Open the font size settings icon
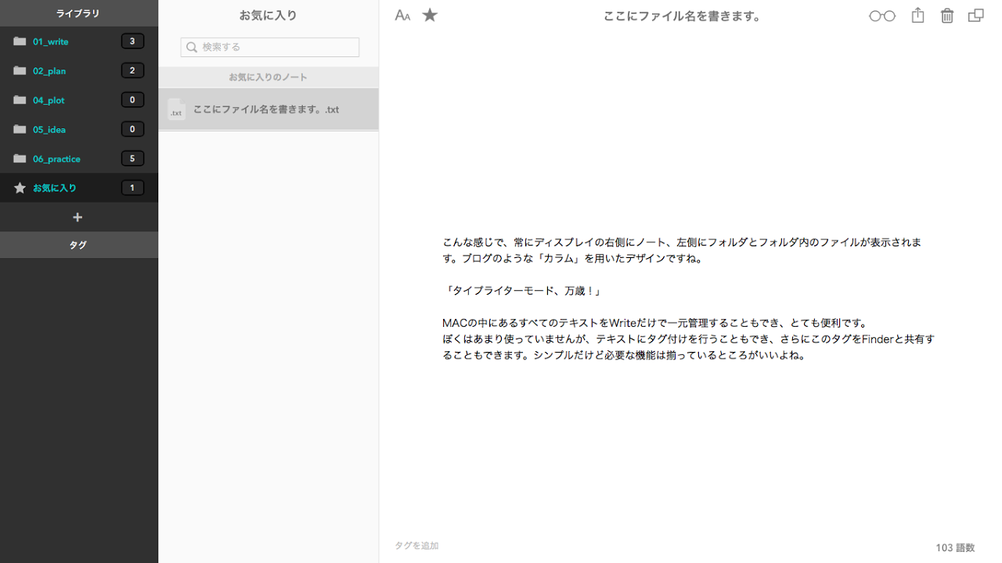 tap(402, 16)
